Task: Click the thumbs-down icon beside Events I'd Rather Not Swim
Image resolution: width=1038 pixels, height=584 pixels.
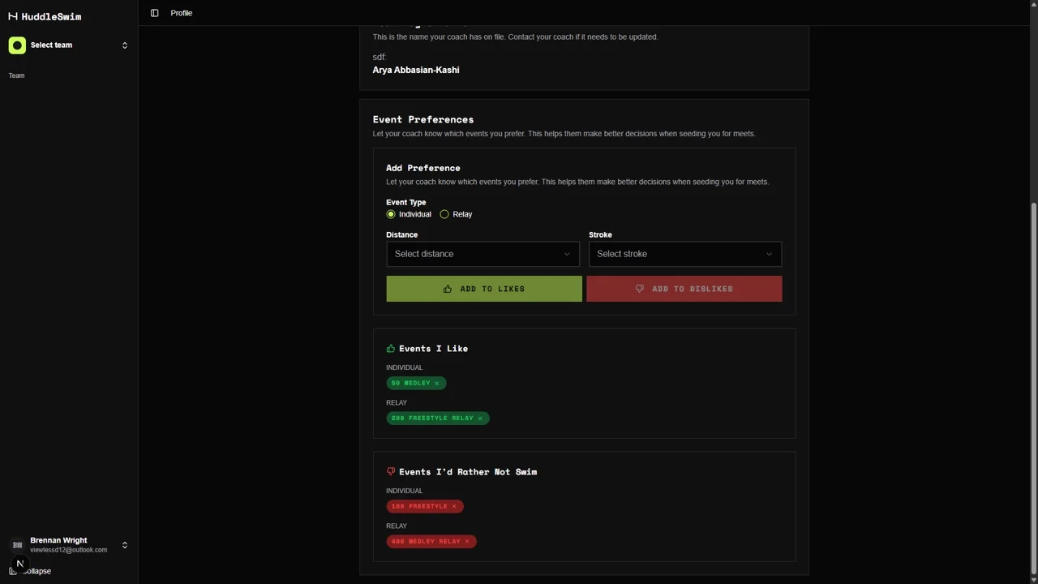Action: [391, 471]
